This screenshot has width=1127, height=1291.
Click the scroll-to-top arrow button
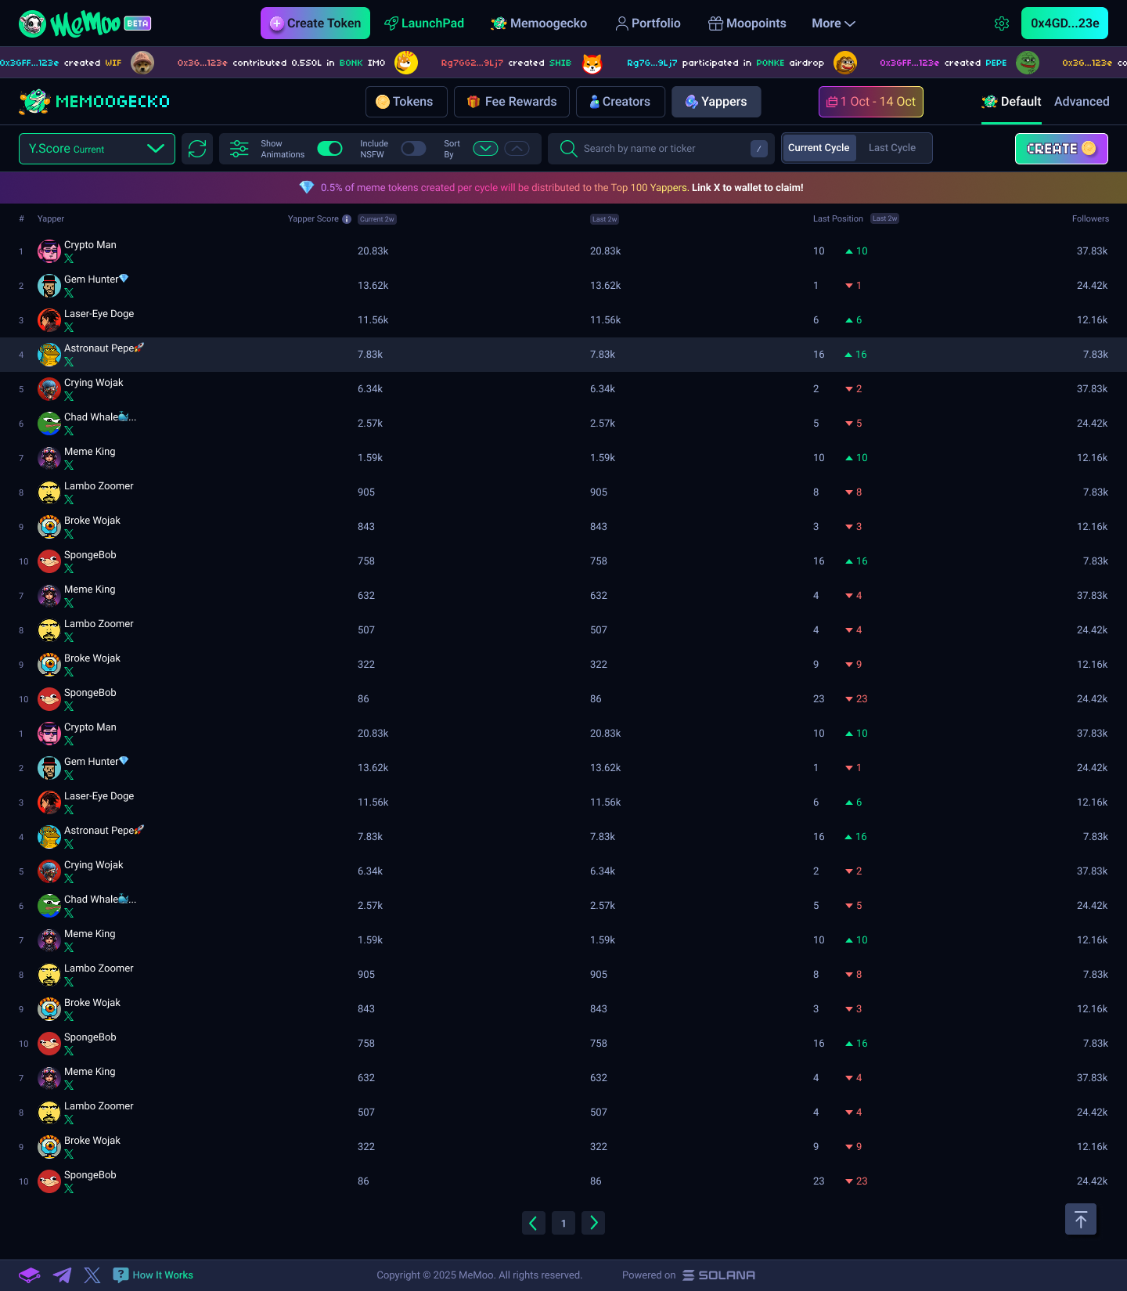(x=1080, y=1219)
